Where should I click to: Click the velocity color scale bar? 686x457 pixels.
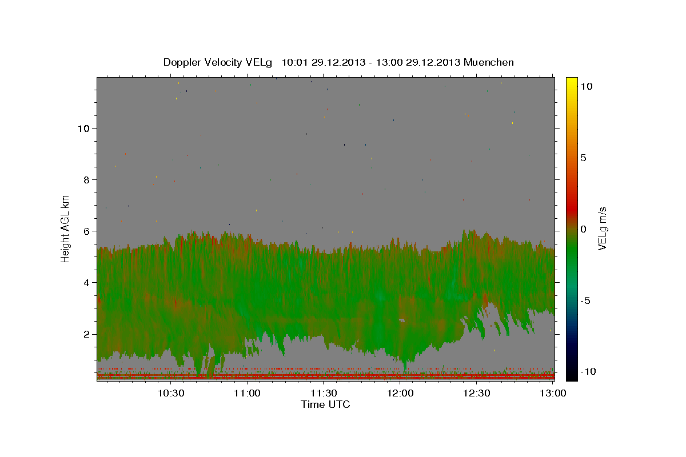click(x=571, y=228)
